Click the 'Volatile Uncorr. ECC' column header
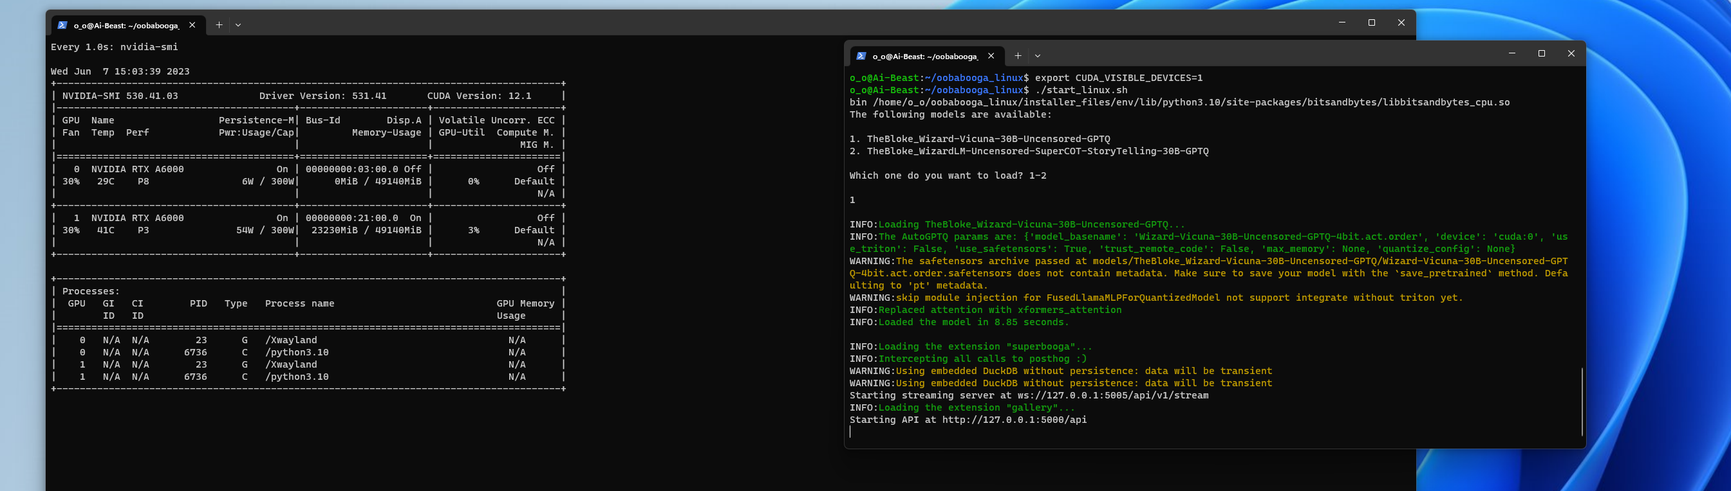This screenshot has width=1731, height=491. click(x=496, y=120)
